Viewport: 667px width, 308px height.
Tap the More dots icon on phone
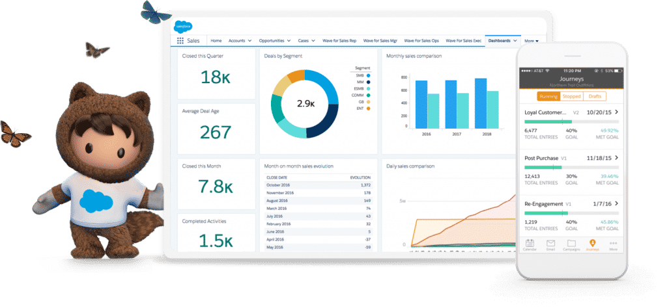[613, 244]
